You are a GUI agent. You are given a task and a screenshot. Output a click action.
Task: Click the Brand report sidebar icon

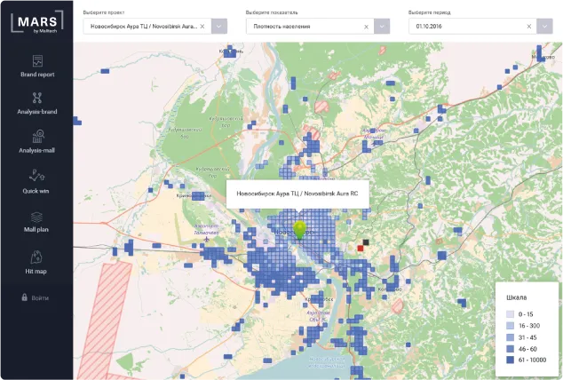pos(37,61)
